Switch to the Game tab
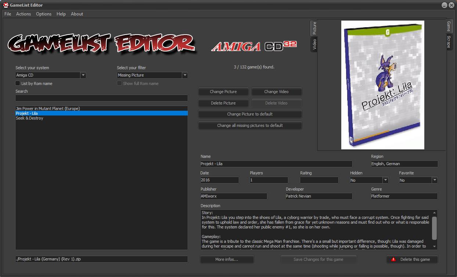Viewport: 457px width, 277px height. point(449,26)
